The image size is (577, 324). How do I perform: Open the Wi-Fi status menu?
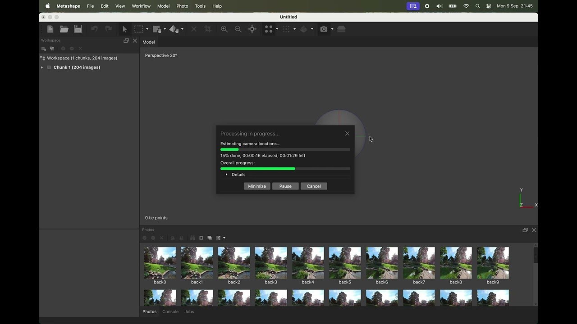click(466, 6)
